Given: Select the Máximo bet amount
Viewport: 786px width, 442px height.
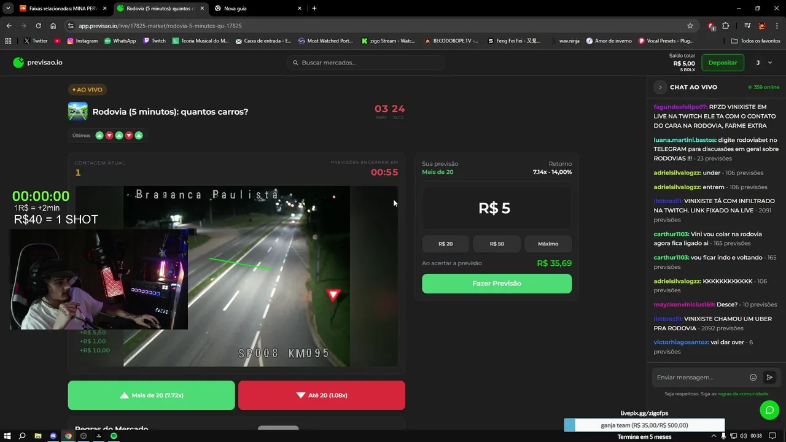Looking at the screenshot, I should click(x=548, y=244).
